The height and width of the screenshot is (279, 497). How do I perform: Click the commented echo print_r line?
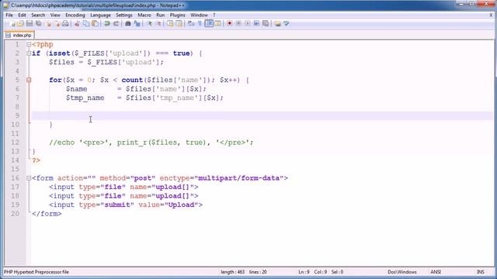[151, 143]
